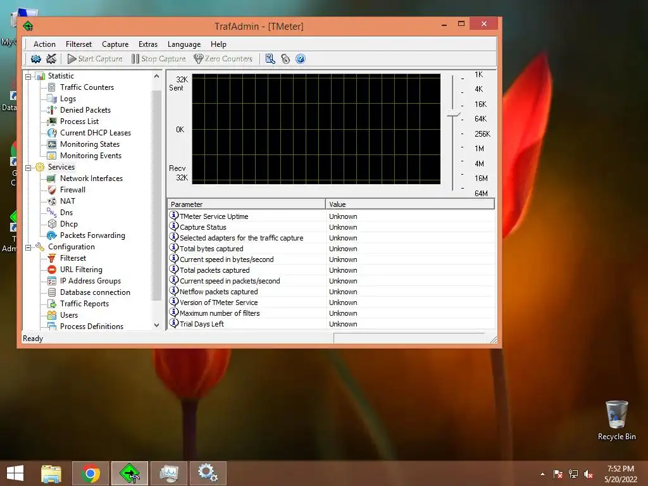Select the Process List icon
This screenshot has height=486, width=648.
click(x=52, y=121)
